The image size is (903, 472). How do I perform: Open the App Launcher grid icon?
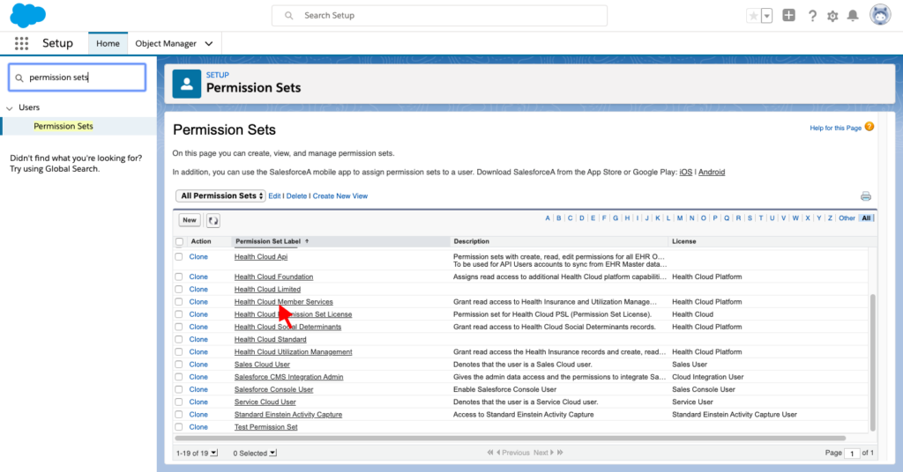coord(21,43)
